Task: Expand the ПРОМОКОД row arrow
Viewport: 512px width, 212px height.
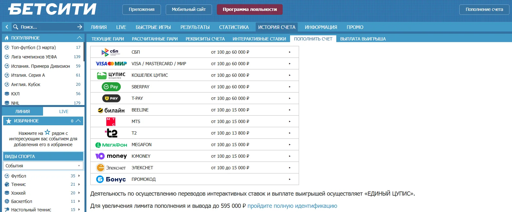Action: 289,179
